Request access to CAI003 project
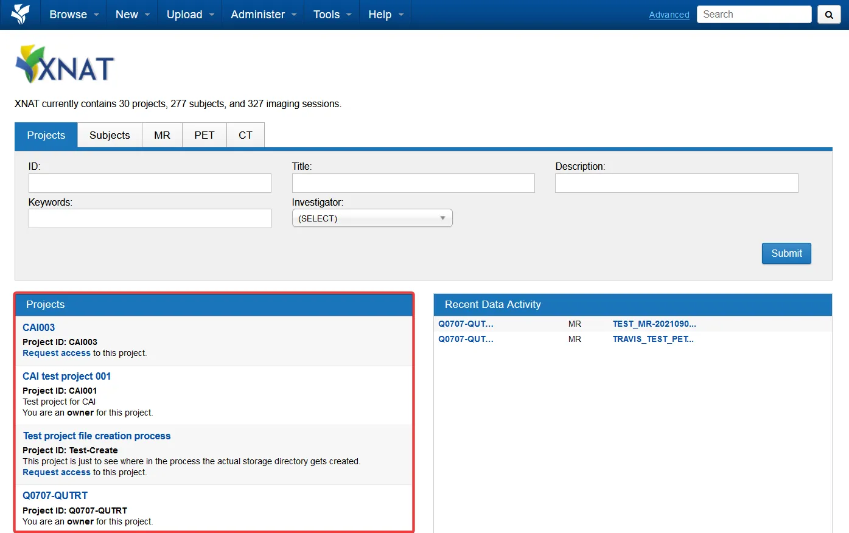The height and width of the screenshot is (533, 849). pyautogui.click(x=57, y=353)
